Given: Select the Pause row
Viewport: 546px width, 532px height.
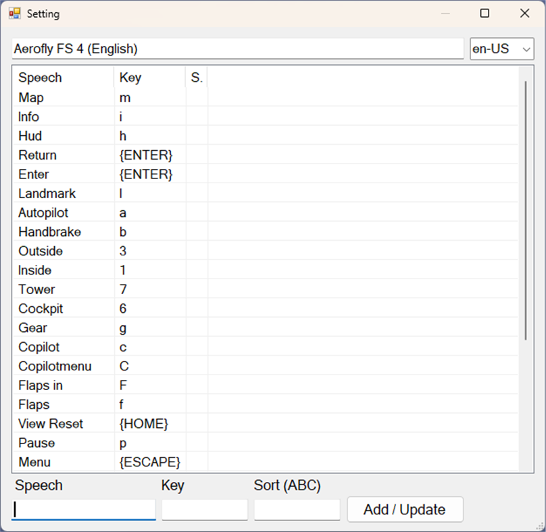Looking at the screenshot, I should [x=266, y=443].
